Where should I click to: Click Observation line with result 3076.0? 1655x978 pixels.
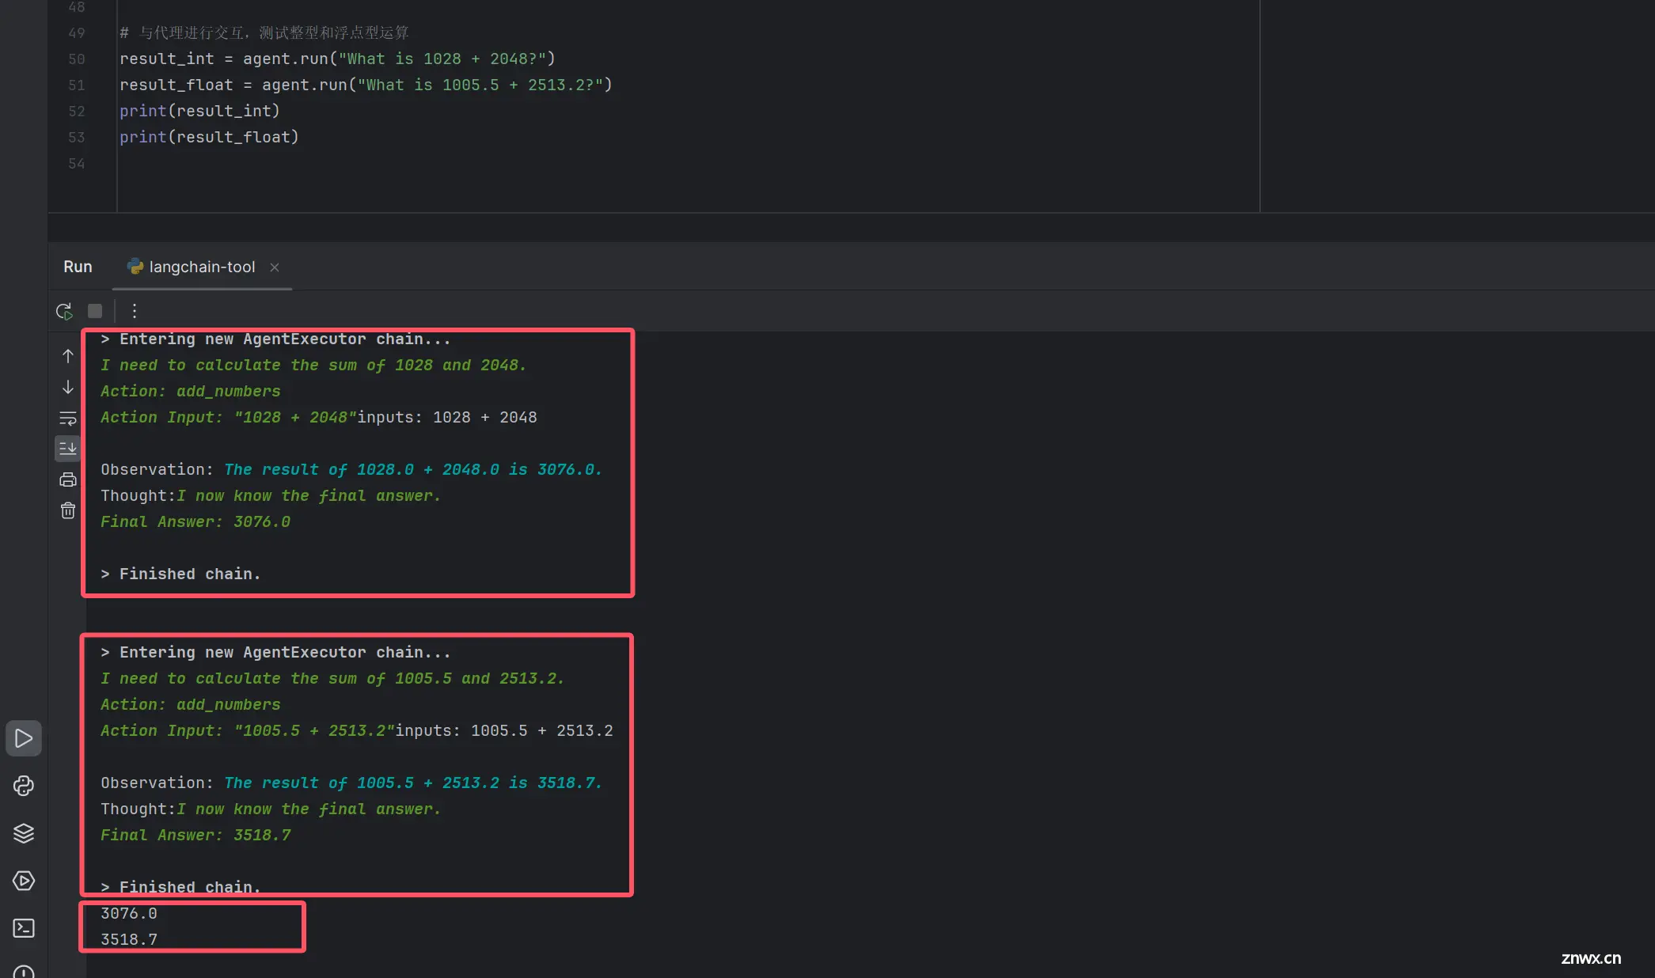point(351,469)
